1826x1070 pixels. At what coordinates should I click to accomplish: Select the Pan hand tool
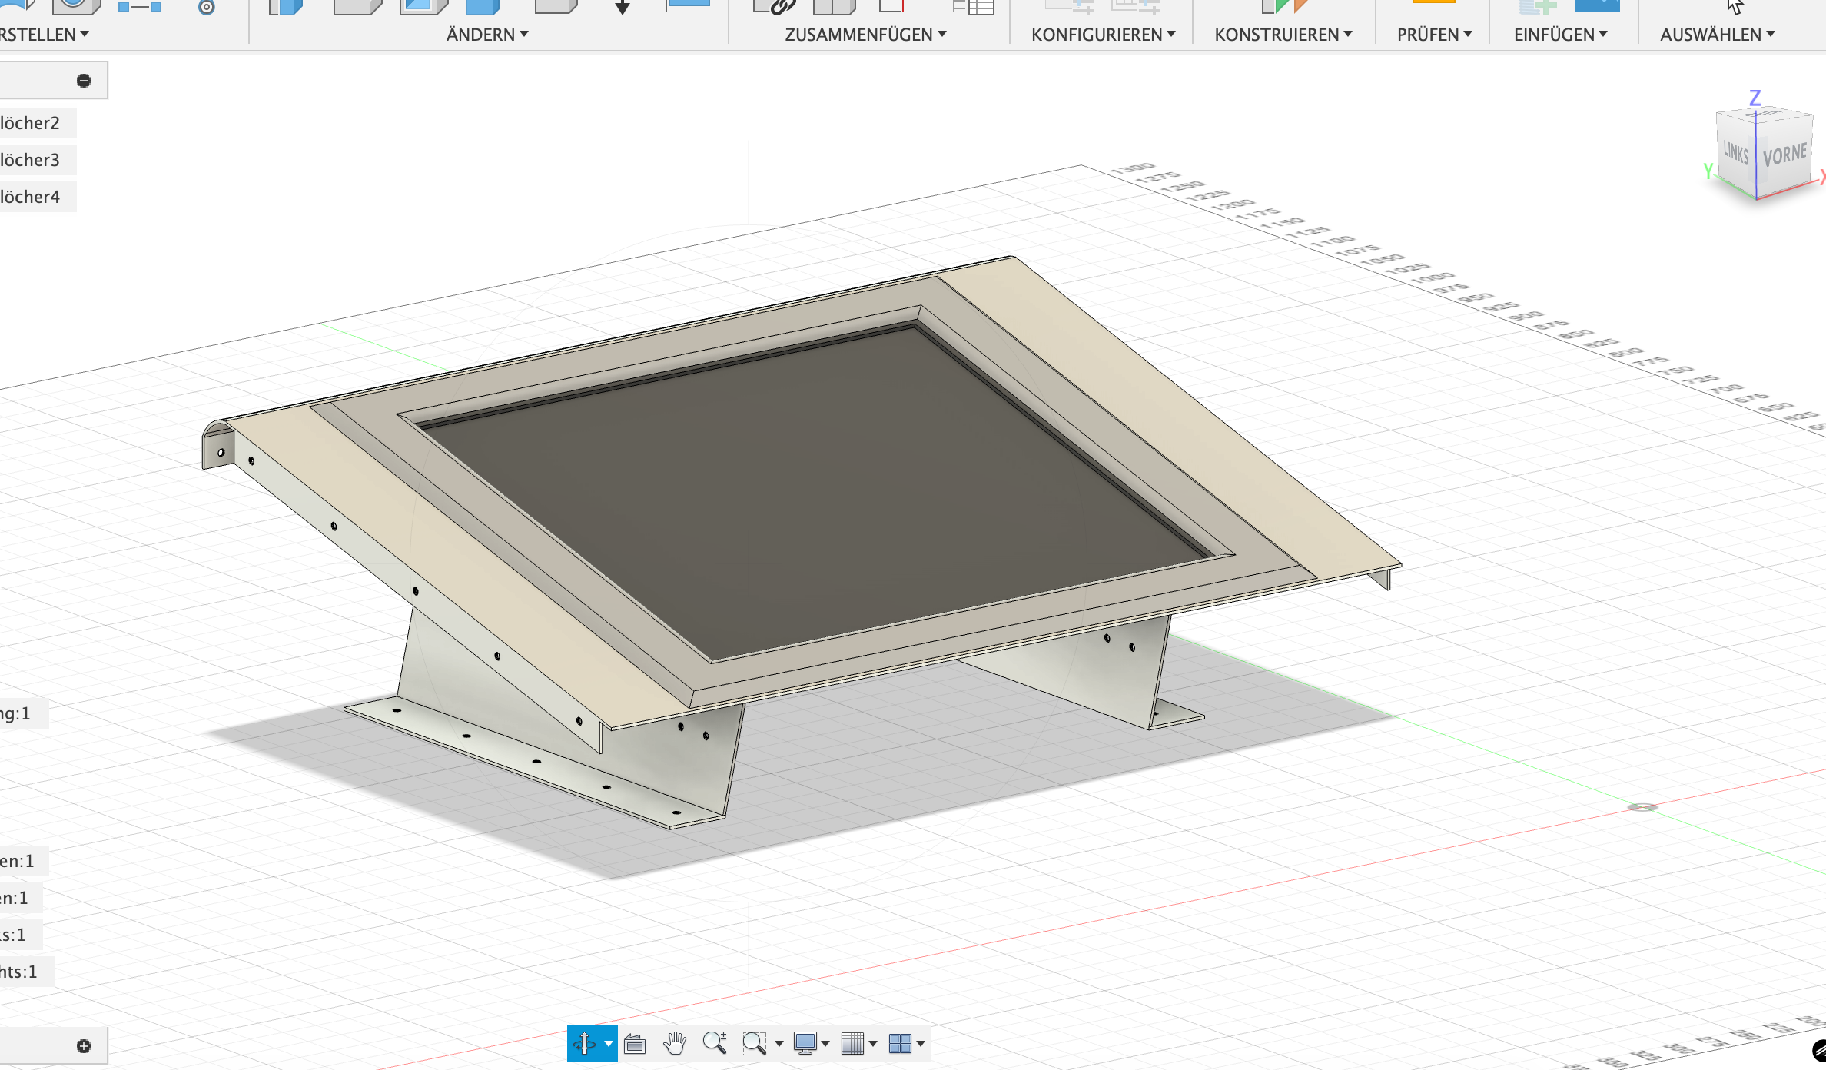675,1043
